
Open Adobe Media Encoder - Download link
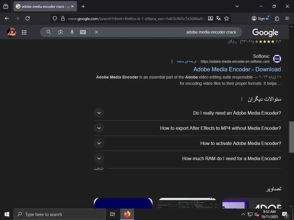click(x=237, y=69)
